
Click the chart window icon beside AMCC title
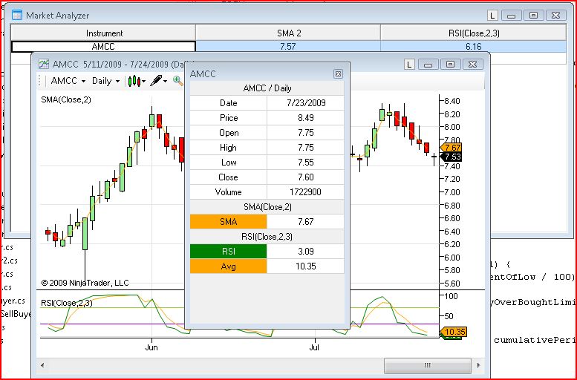tap(44, 64)
